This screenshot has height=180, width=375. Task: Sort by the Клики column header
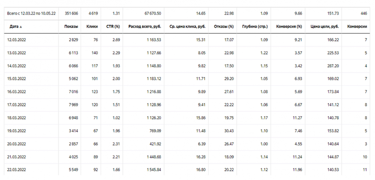[x=92, y=27]
